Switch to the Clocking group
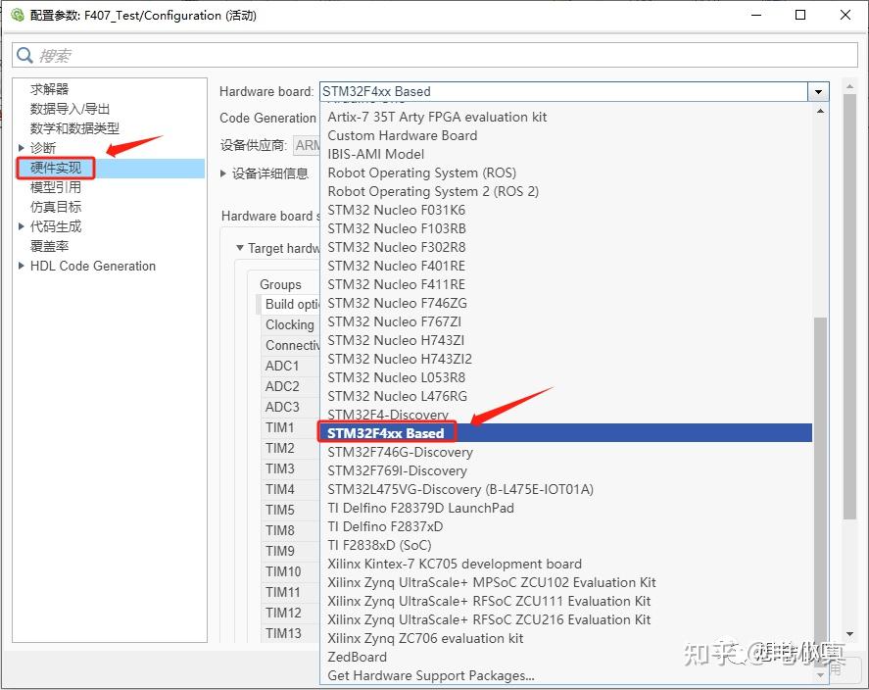Image resolution: width=869 pixels, height=690 pixels. (x=289, y=324)
